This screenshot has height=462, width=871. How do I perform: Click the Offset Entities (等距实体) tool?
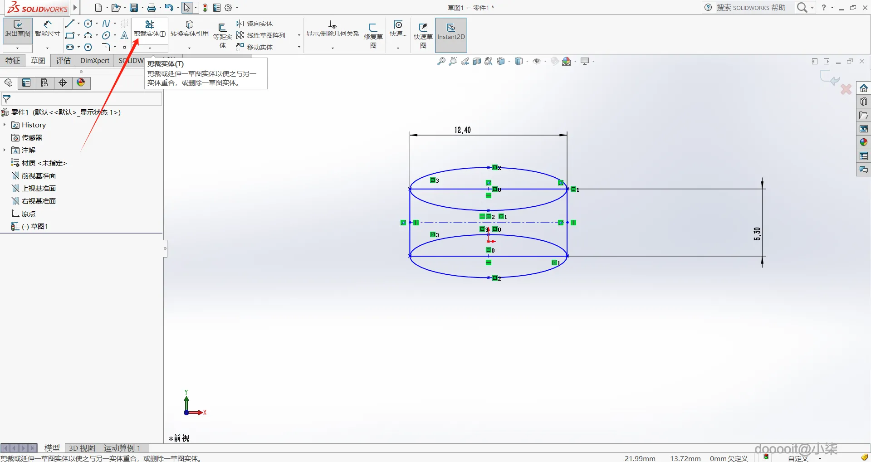222,35
